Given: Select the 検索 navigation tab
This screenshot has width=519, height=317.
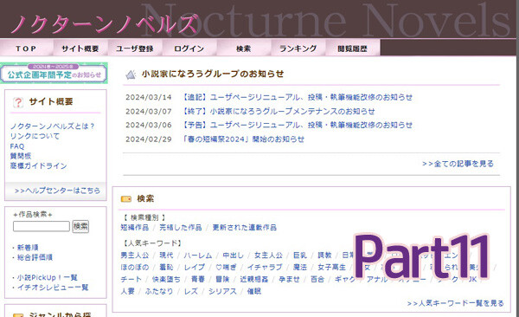Looking at the screenshot, I should pyautogui.click(x=244, y=49).
